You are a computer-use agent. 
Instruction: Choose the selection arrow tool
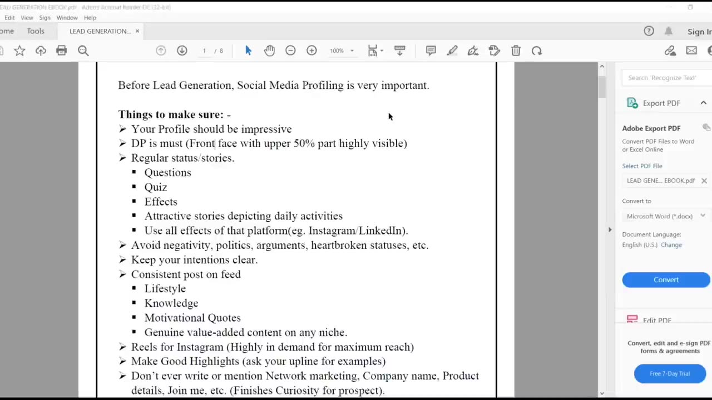click(x=248, y=51)
